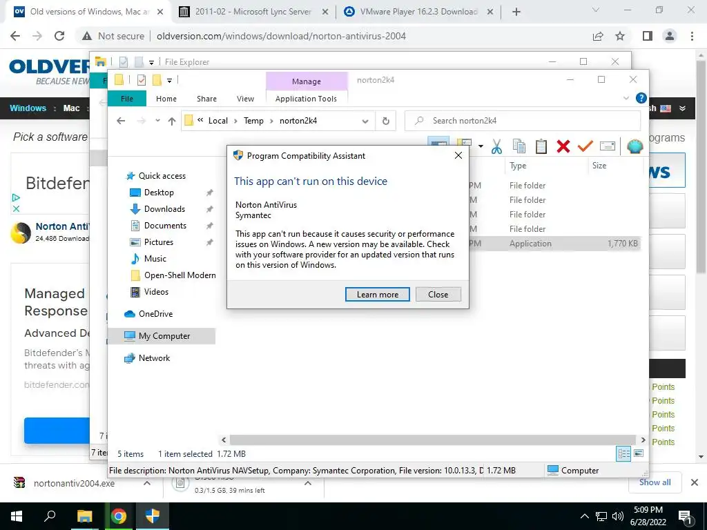Expand address bar history dropdown
Viewport: 707px width, 530px height.
[x=365, y=121]
